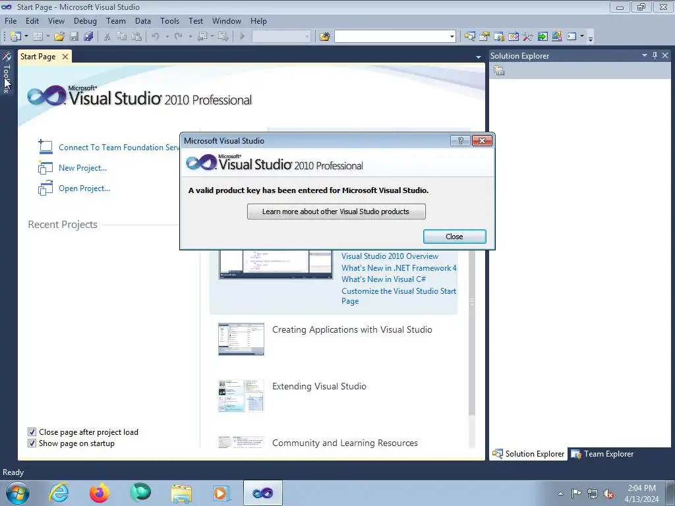The height and width of the screenshot is (506, 675).
Task: Open Internet Explorer from the taskbar
Action: pos(59,493)
